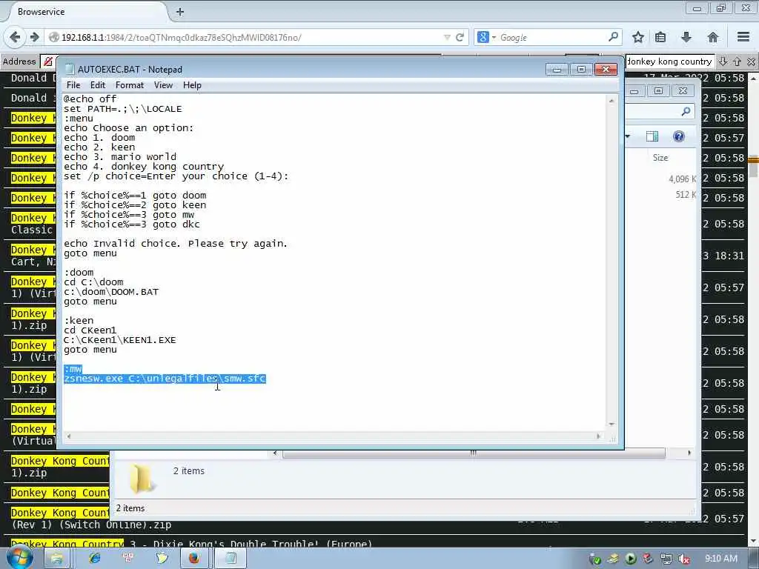Click 'echo Invalid choice. Please try again.' line
Image resolution: width=759 pixels, height=569 pixels.
[x=176, y=243]
